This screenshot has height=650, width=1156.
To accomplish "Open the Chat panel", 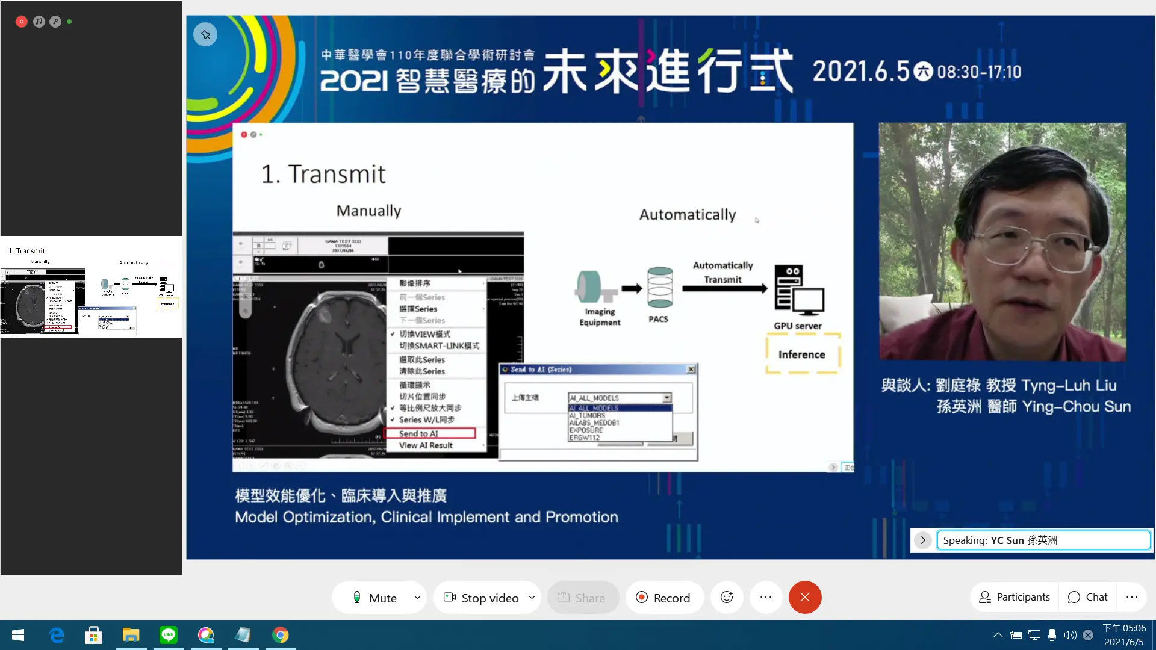I will 1087,597.
